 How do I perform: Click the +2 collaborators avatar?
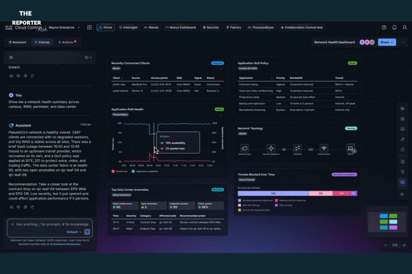(372, 42)
